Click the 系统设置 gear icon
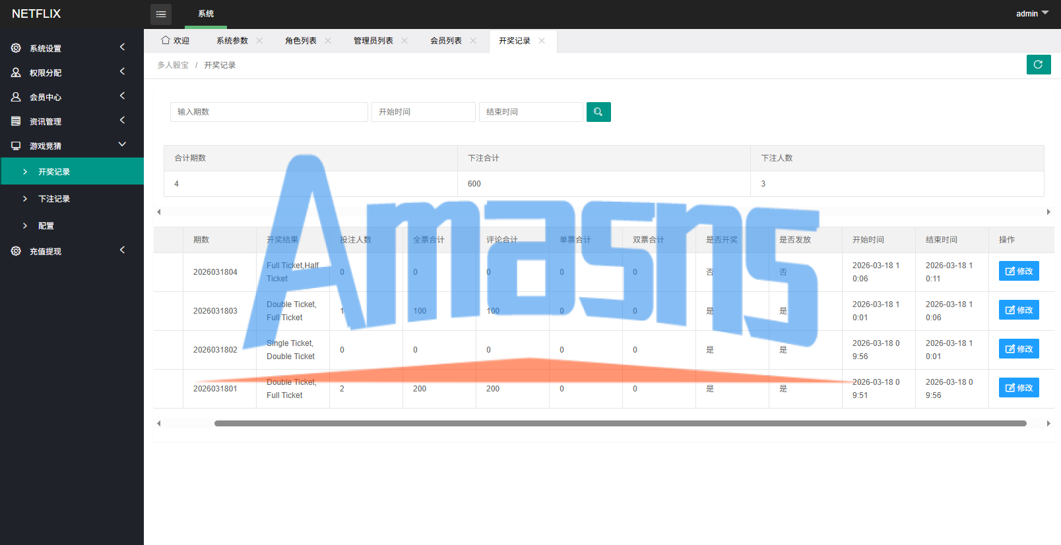The height and width of the screenshot is (545, 1061). click(16, 48)
